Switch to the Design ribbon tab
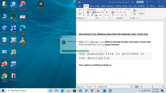Image resolution: width=166 pixels, height=93 pixels. [97, 6]
